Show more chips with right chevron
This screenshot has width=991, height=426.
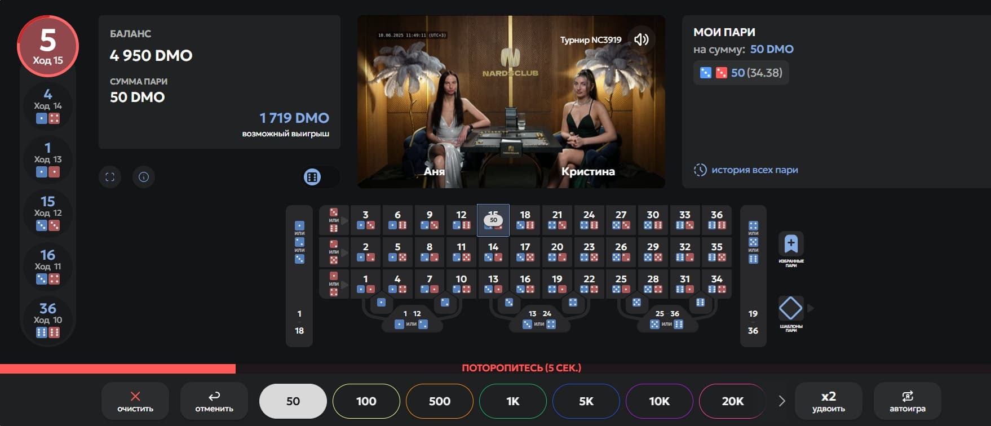[781, 401]
